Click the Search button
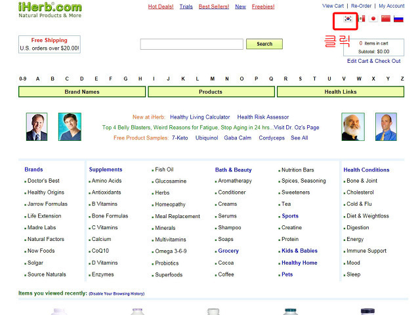Image resolution: width=420 pixels, height=315 pixels. pos(264,44)
